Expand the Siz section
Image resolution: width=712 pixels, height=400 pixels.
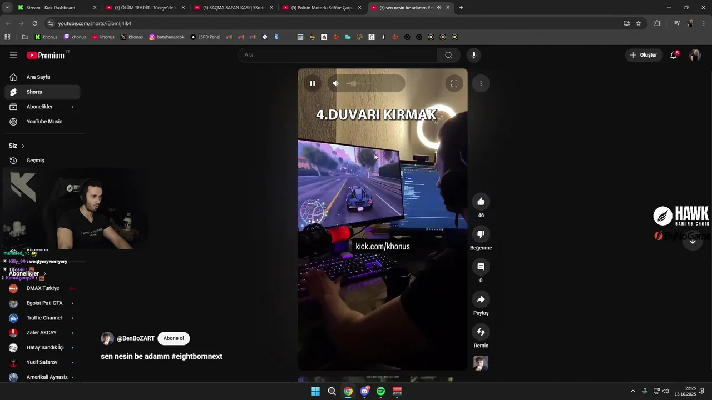[17, 146]
